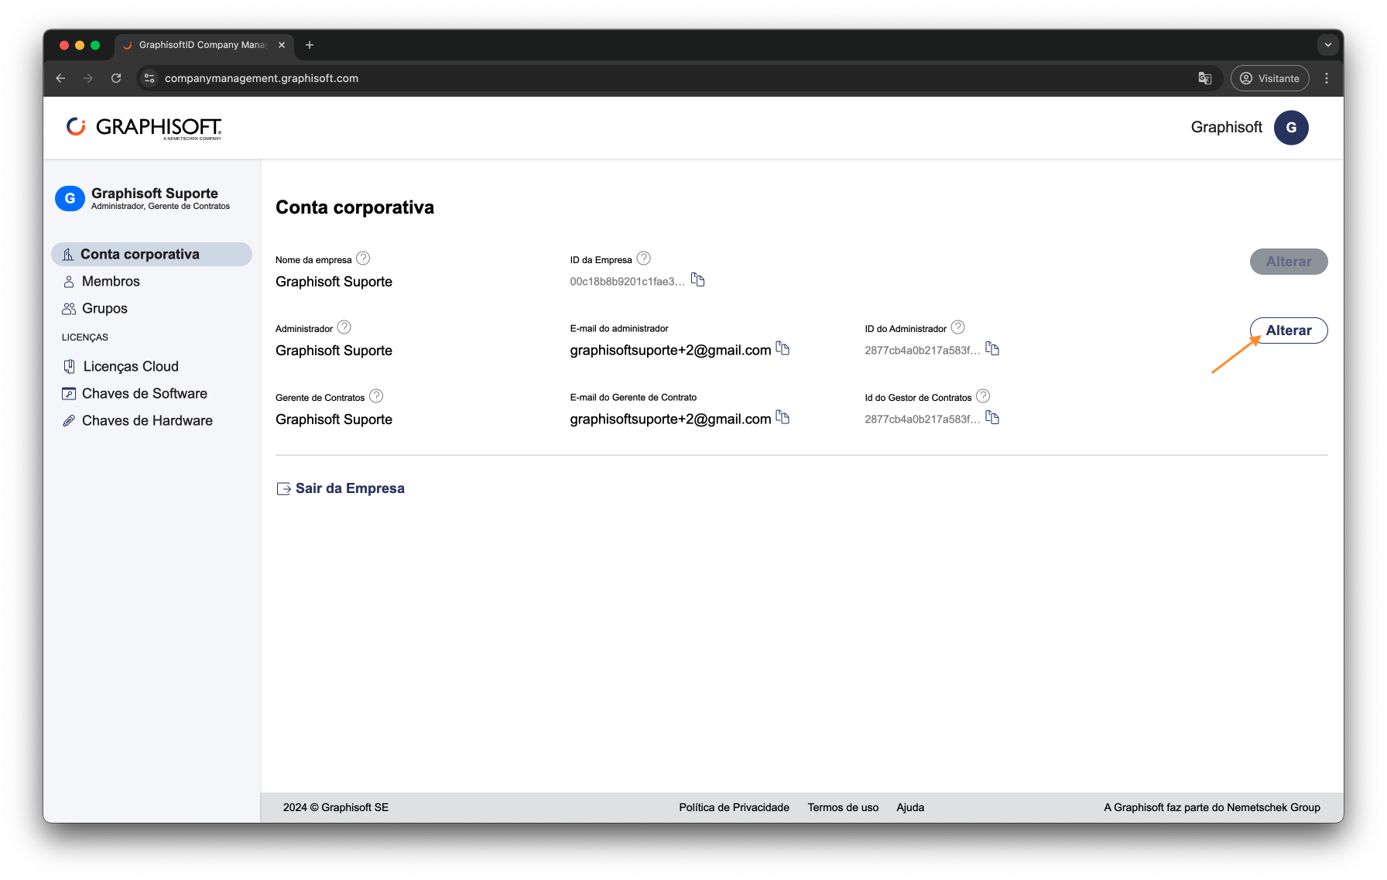Copy the contract manager e-mail address

[x=783, y=417]
